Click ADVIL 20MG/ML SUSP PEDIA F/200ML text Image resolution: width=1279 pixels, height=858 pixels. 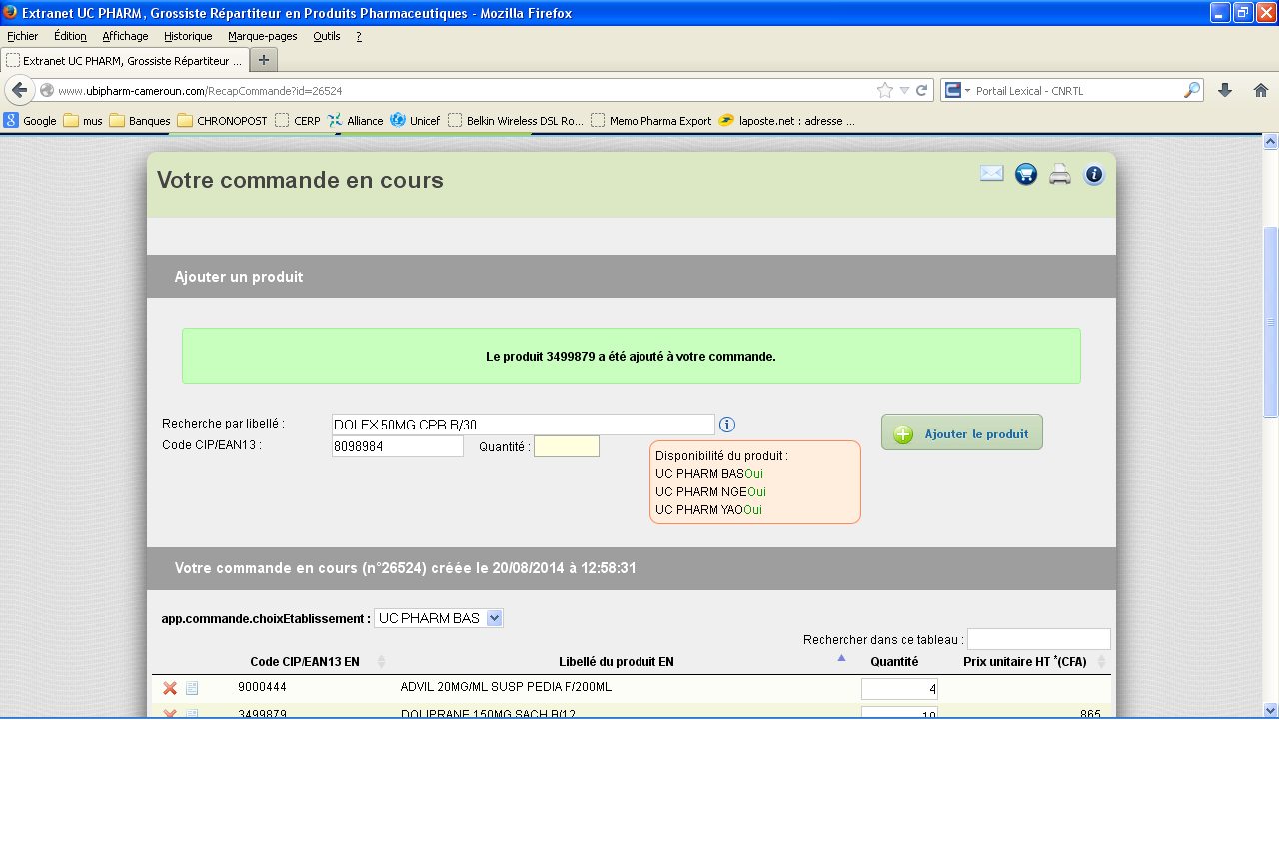pos(506,687)
